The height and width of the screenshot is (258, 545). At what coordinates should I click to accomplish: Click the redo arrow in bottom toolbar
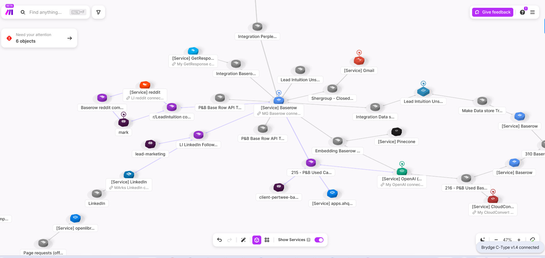tap(230, 240)
